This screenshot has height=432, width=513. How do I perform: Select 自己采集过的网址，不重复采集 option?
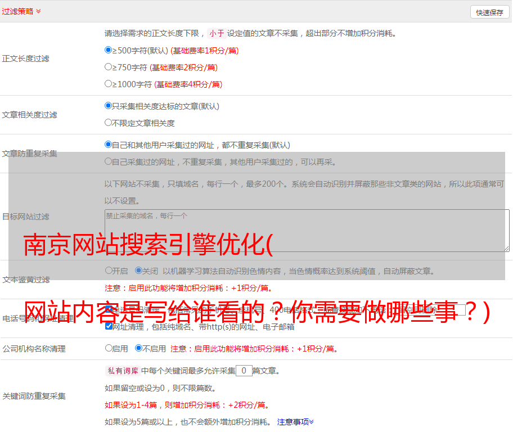click(x=109, y=161)
